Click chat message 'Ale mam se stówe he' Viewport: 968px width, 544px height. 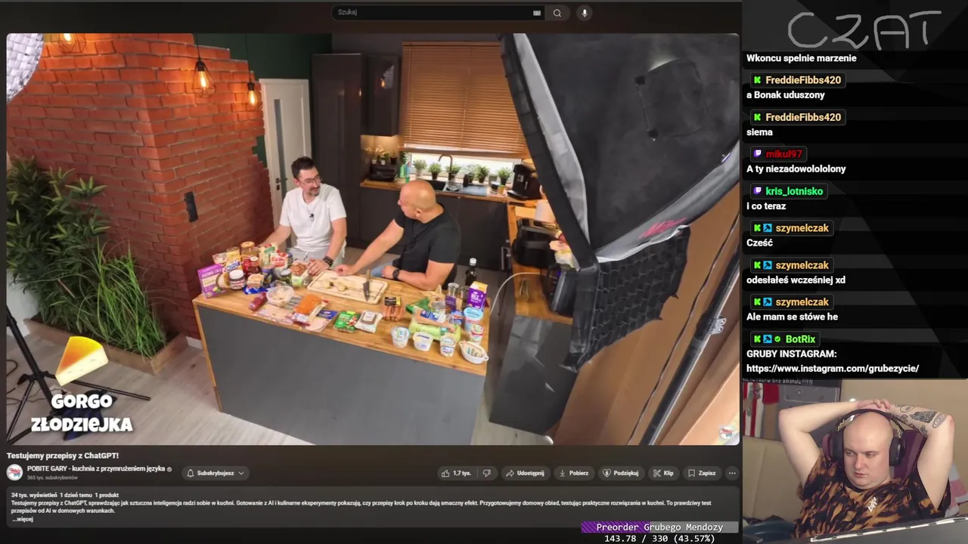point(792,317)
